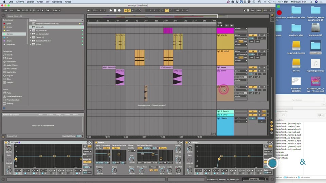Adjust the Reverb Predelay knob
The image size is (326, 183).
[100, 170]
